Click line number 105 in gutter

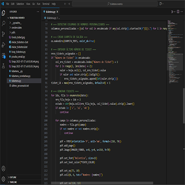tap(46, 141)
